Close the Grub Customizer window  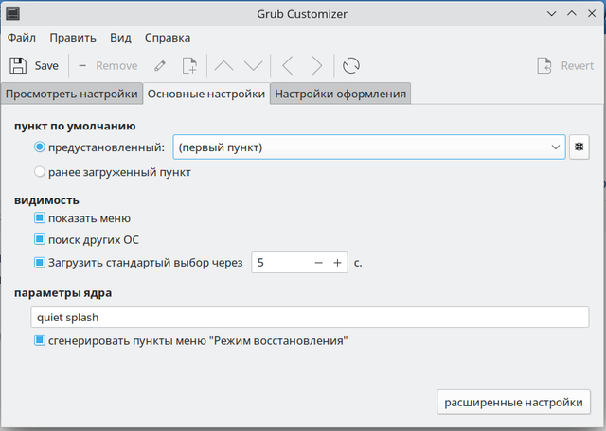coord(592,14)
